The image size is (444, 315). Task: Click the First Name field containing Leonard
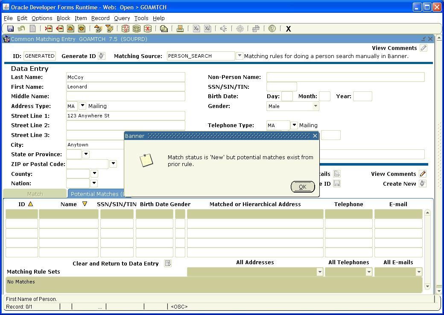click(126, 87)
